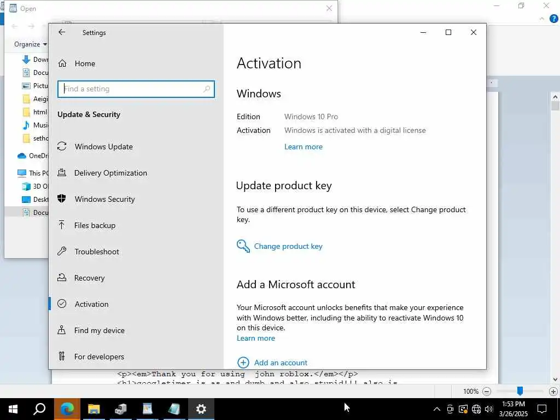Click the Windows Start button
This screenshot has width=560, height=420.
point(13,409)
